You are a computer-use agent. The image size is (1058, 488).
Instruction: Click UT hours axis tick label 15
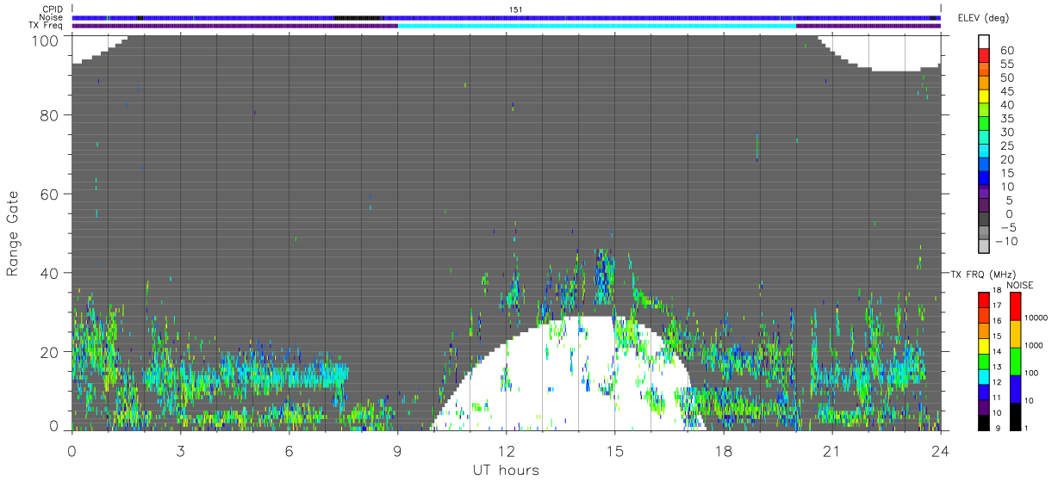click(614, 450)
